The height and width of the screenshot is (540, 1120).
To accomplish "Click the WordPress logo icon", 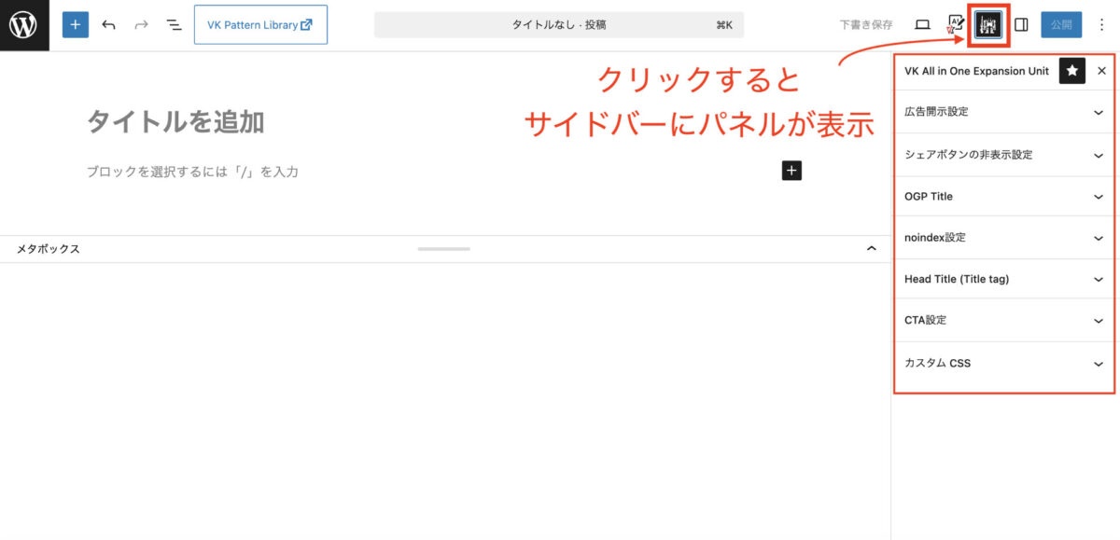I will pos(24,25).
